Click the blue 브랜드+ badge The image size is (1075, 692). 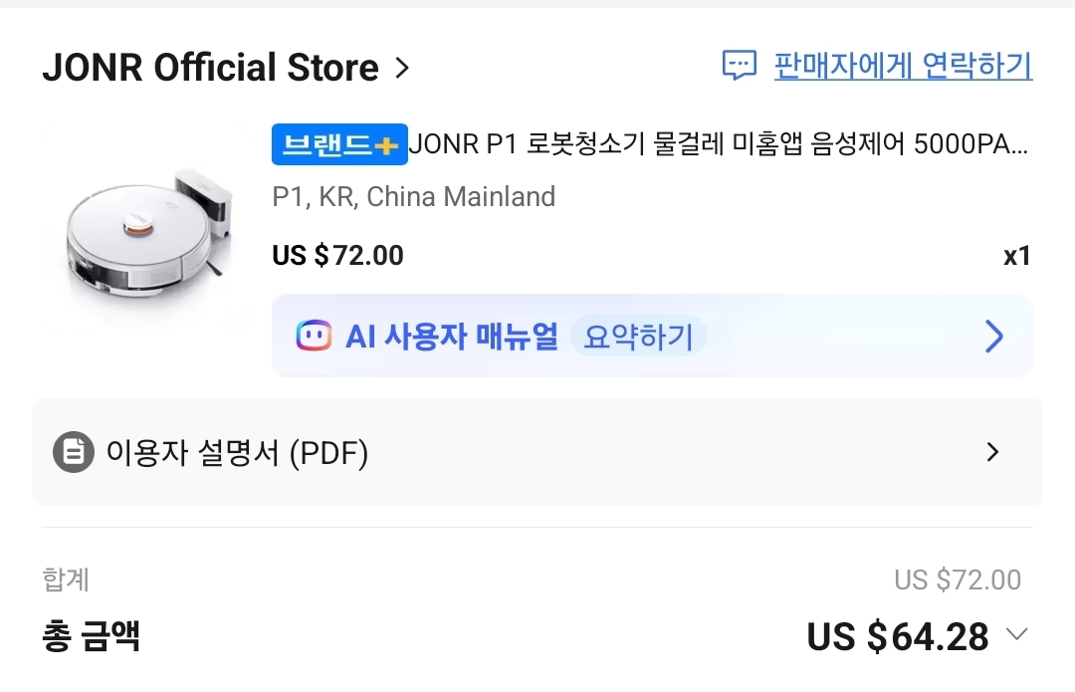(339, 145)
